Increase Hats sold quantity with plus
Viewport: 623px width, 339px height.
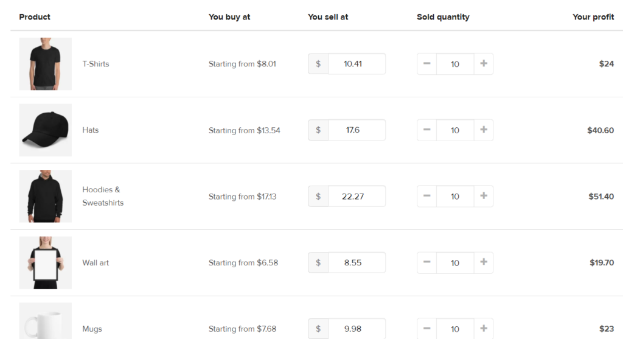point(484,130)
